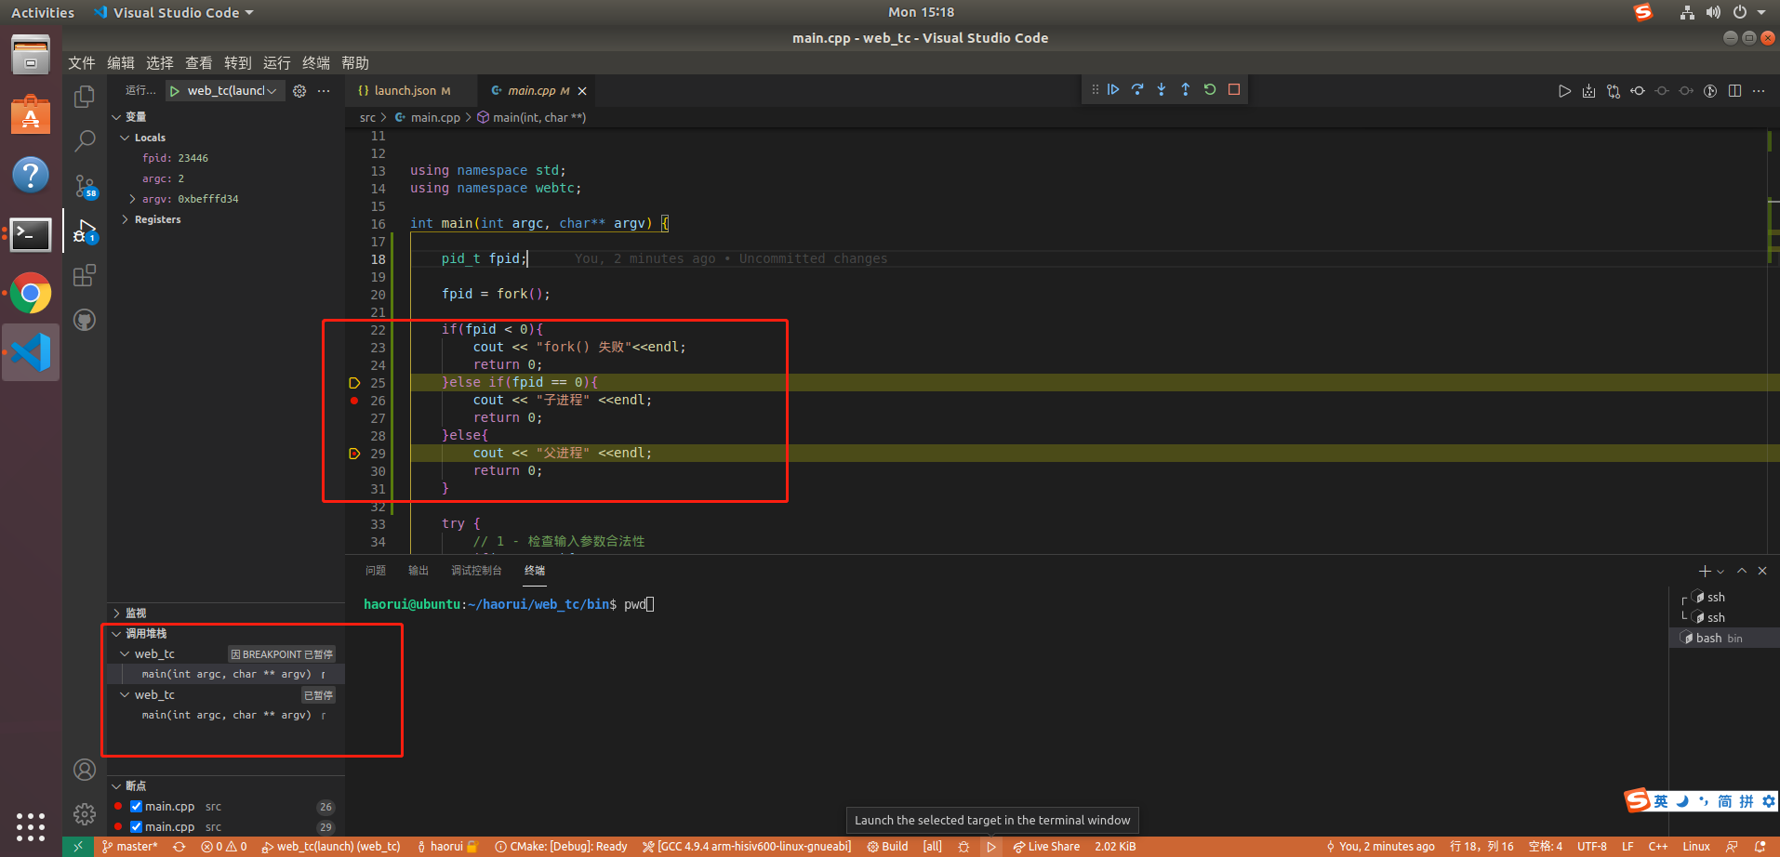Close the main.cpp editor tab
The height and width of the screenshot is (857, 1780).
click(x=582, y=91)
